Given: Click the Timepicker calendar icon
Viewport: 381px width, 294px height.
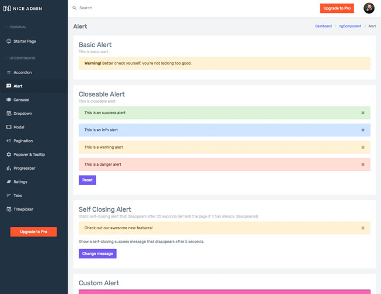Looking at the screenshot, I should pos(9,209).
